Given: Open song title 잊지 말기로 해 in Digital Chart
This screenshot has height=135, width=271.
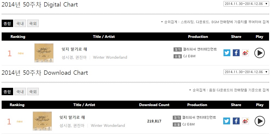Looking at the screenshot, I should [x=74, y=49].
